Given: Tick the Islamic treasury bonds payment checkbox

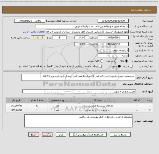Looking at the screenshot, I should coord(100,66).
